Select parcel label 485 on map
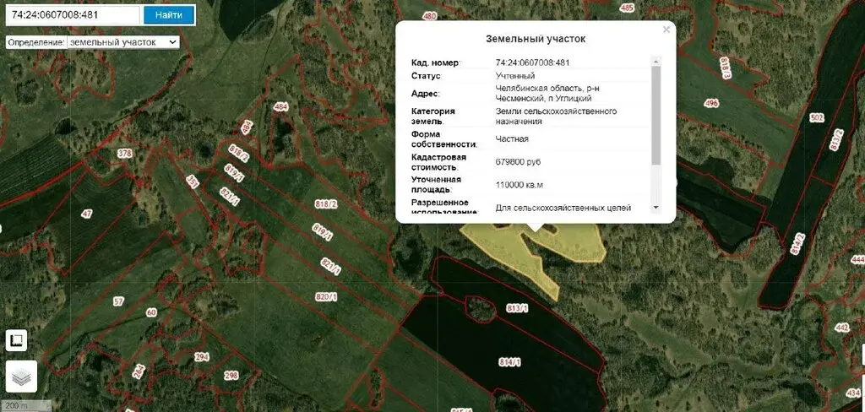865x412 pixels. click(627, 8)
